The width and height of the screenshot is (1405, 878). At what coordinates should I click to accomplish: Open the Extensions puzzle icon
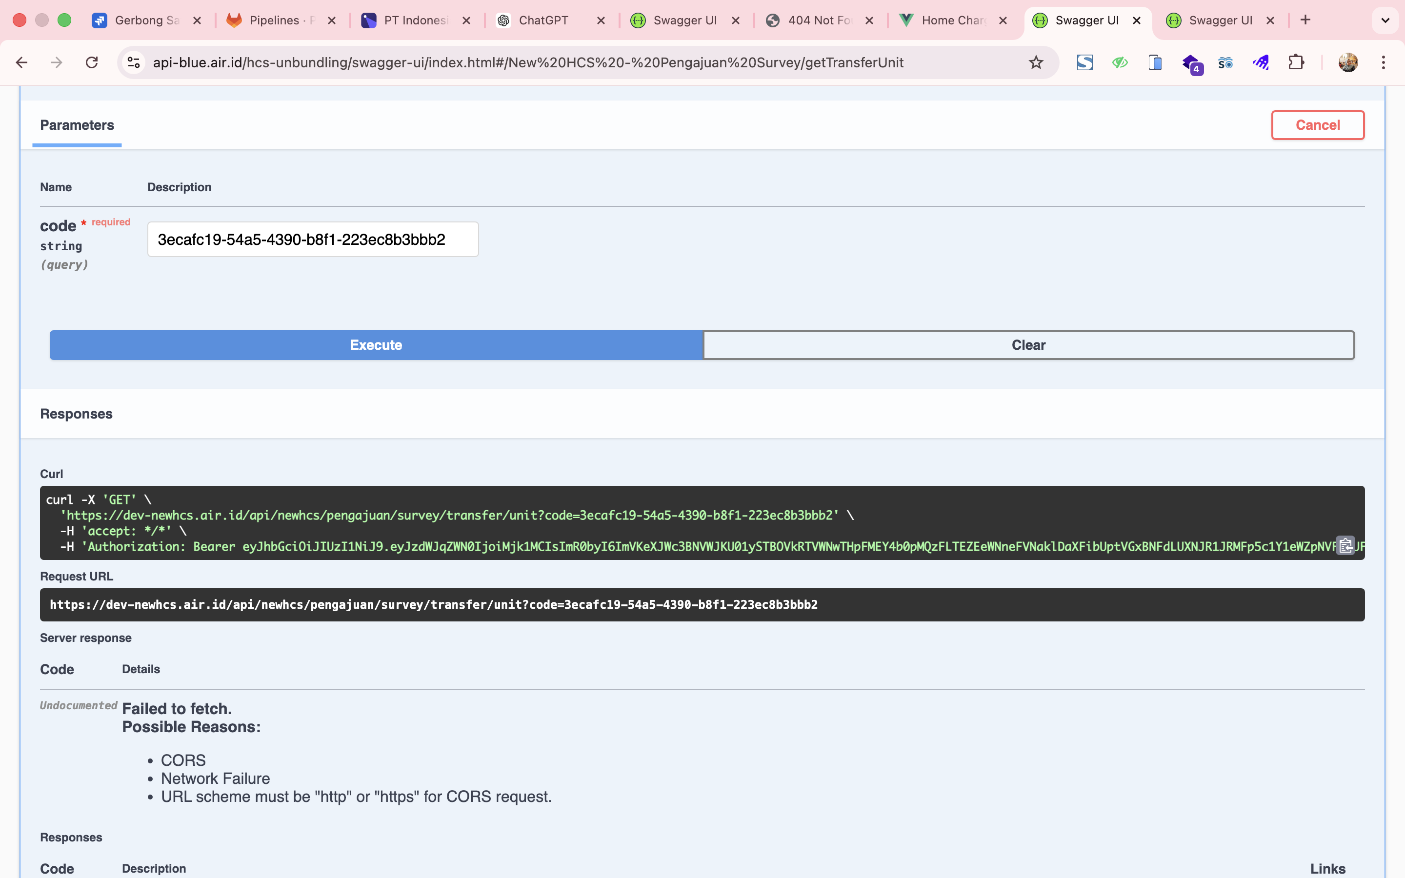coord(1296,63)
